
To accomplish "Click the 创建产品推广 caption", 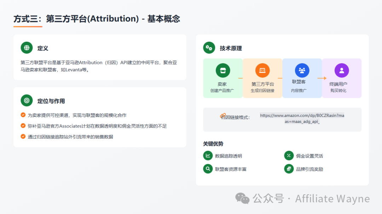I will (x=222, y=90).
